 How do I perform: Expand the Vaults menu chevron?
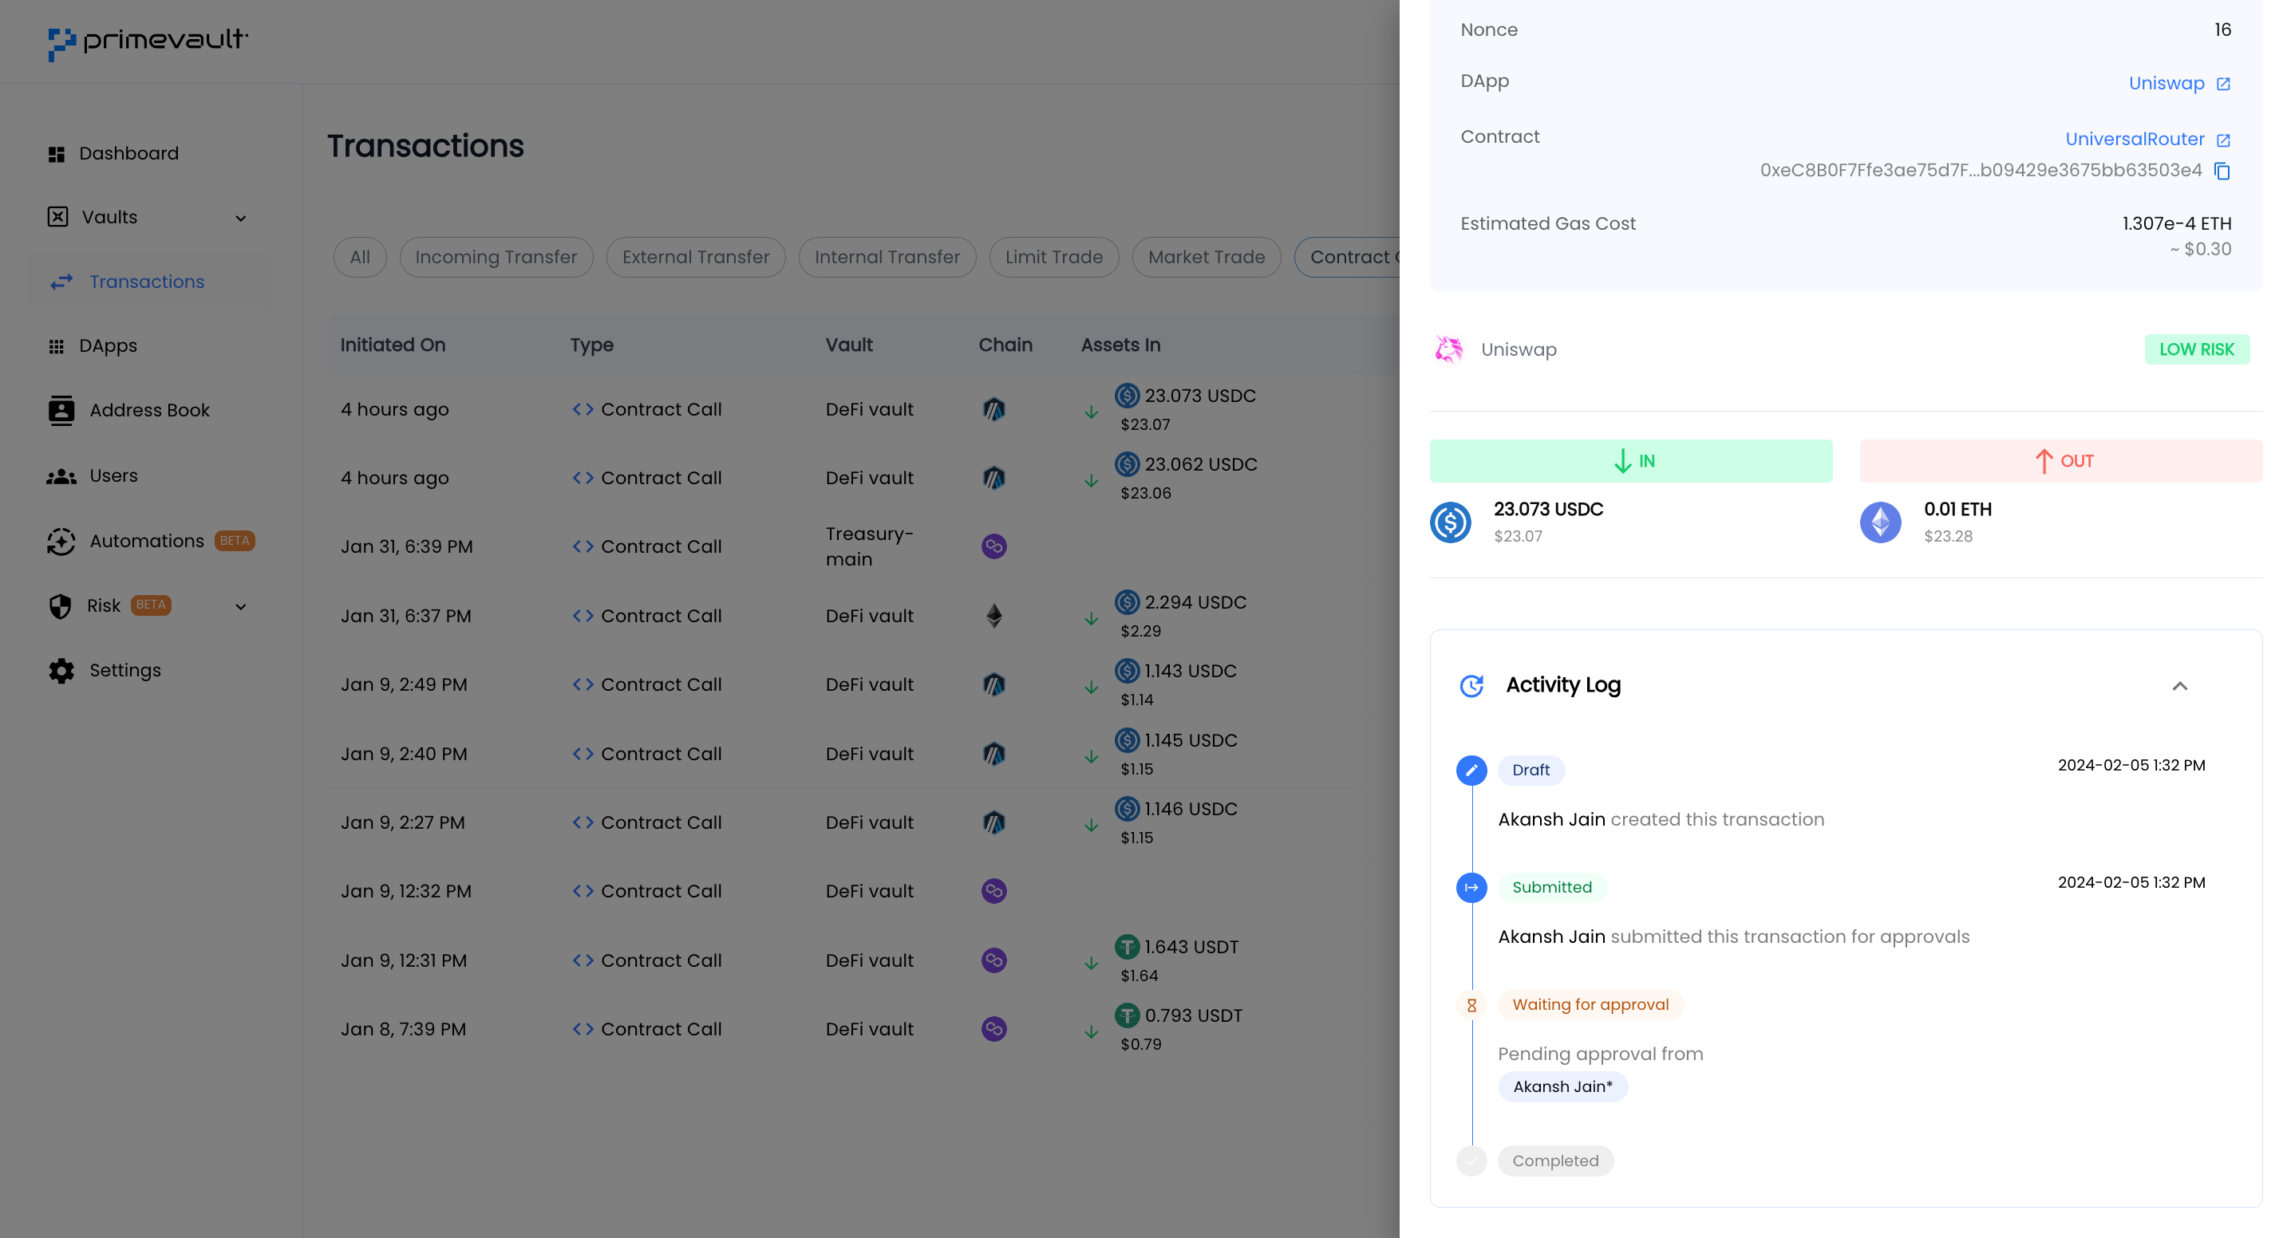pyautogui.click(x=241, y=219)
